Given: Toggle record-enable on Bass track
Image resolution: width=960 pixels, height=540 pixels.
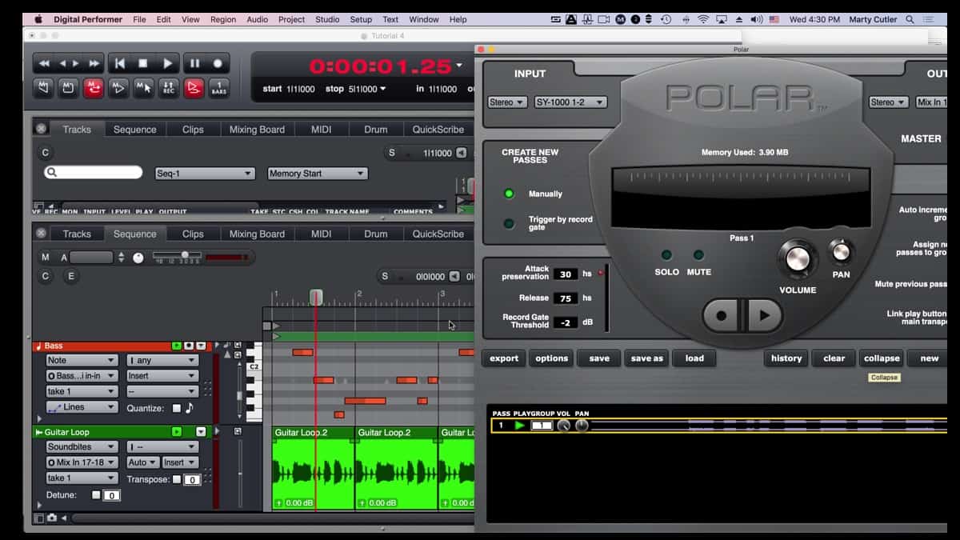Looking at the screenshot, I should click(x=189, y=346).
